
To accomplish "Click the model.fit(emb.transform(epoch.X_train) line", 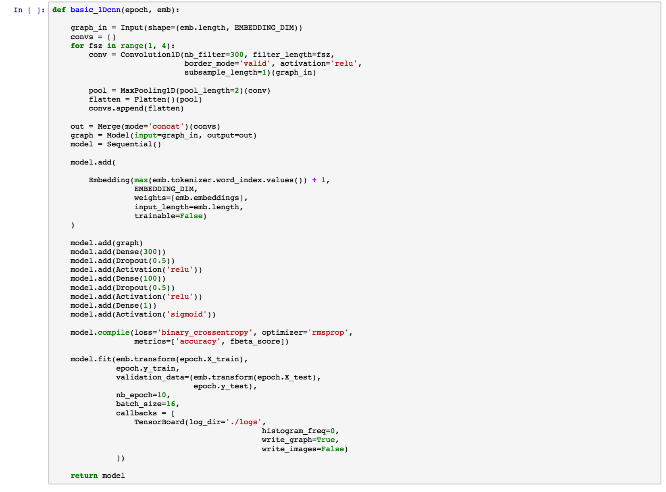I will [159, 359].
